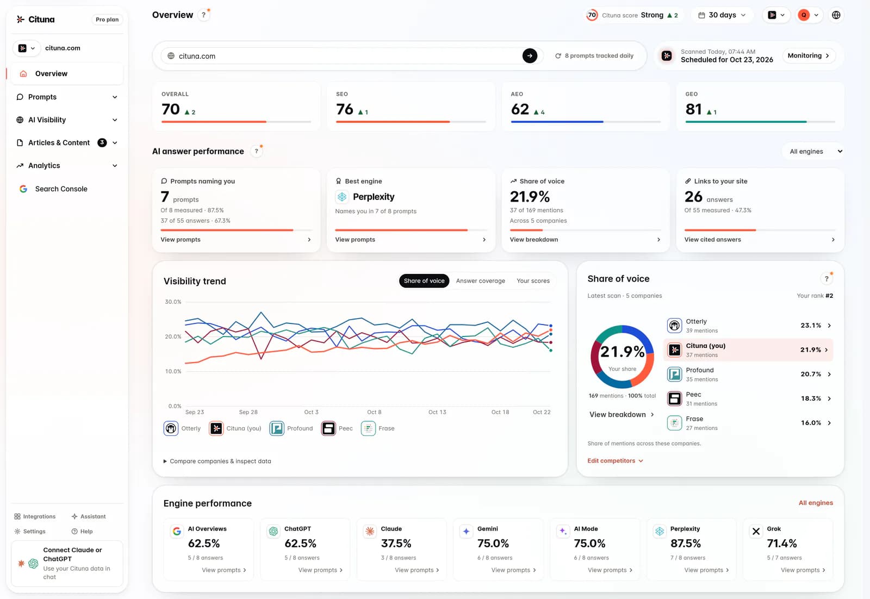Screen dimensions: 870x599
Task: Expand Articles & Content sidebar menu
Action: [67, 142]
